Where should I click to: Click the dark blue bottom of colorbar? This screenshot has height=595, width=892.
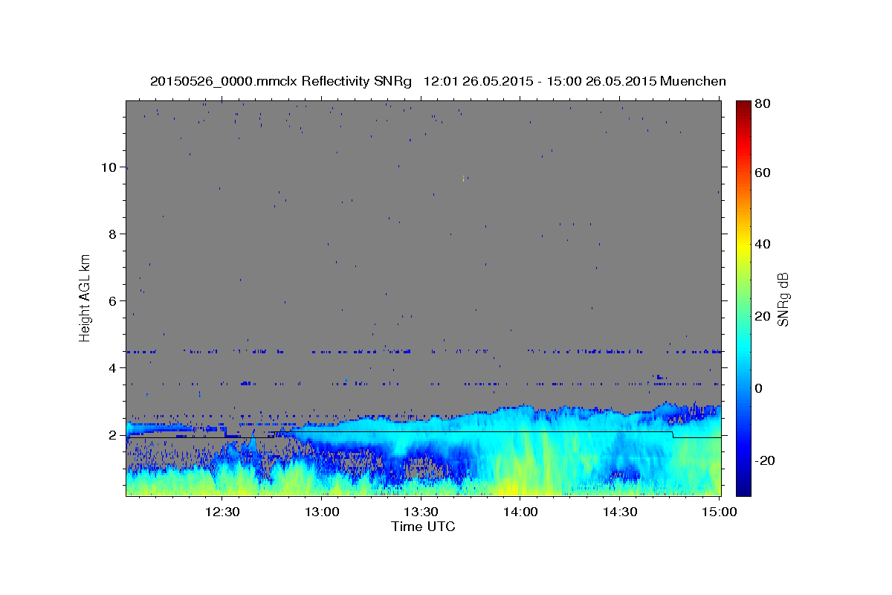[x=743, y=487]
